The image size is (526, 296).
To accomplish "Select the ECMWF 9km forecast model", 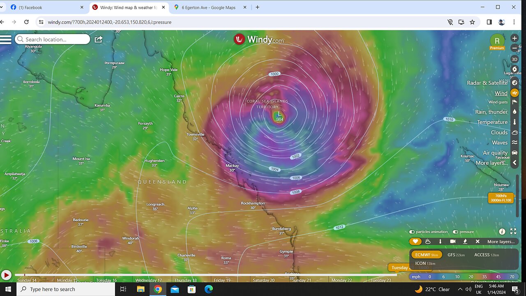I will [427, 255].
